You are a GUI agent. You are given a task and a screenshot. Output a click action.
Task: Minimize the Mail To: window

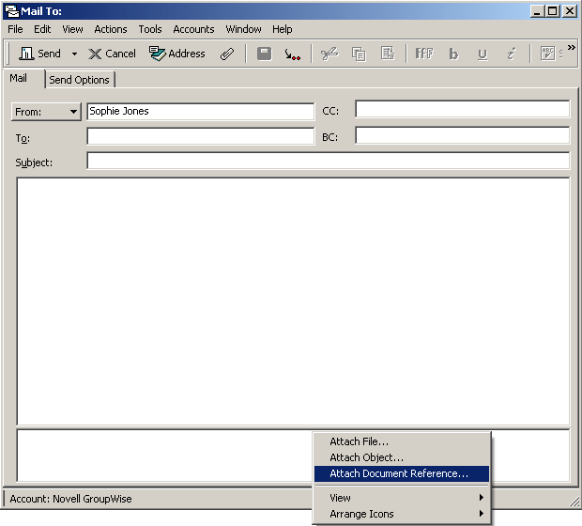point(537,11)
